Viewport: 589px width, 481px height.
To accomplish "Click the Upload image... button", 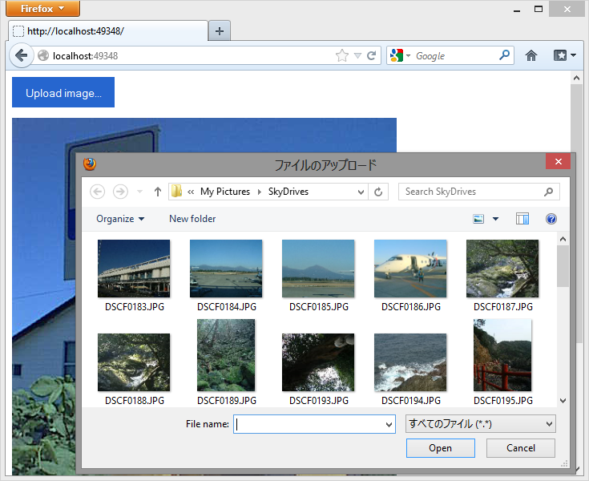I will (63, 92).
